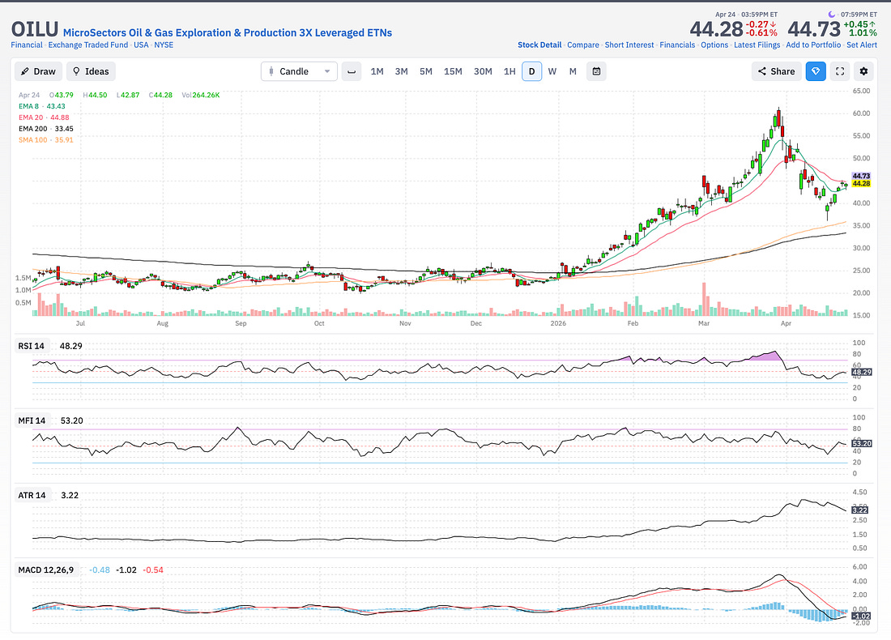Open the Ideas lightbulb button

pos(91,71)
